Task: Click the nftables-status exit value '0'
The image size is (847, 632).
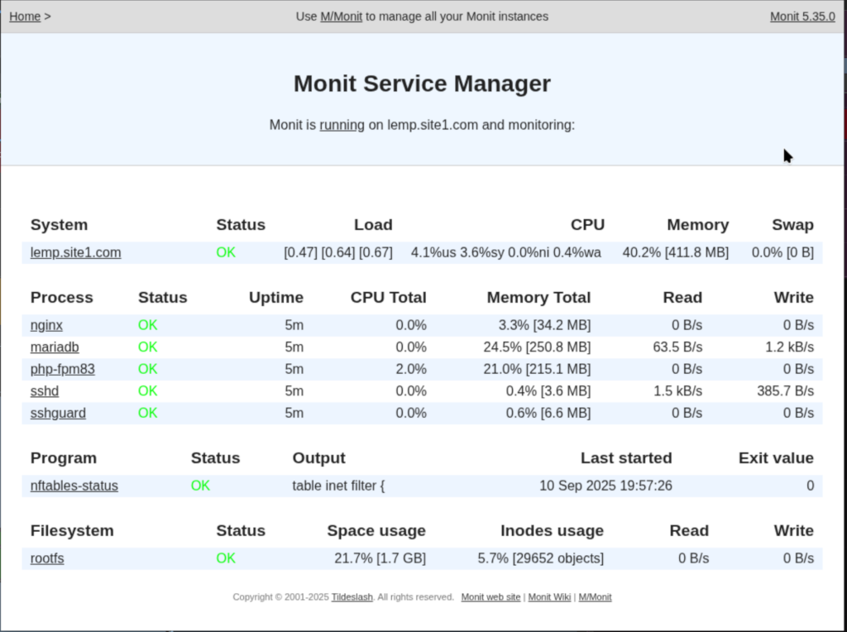Action: click(x=811, y=486)
